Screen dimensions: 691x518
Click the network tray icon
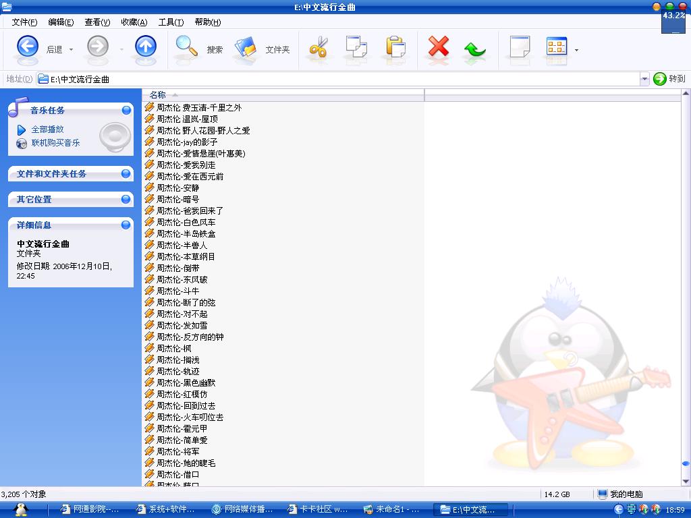click(x=631, y=510)
